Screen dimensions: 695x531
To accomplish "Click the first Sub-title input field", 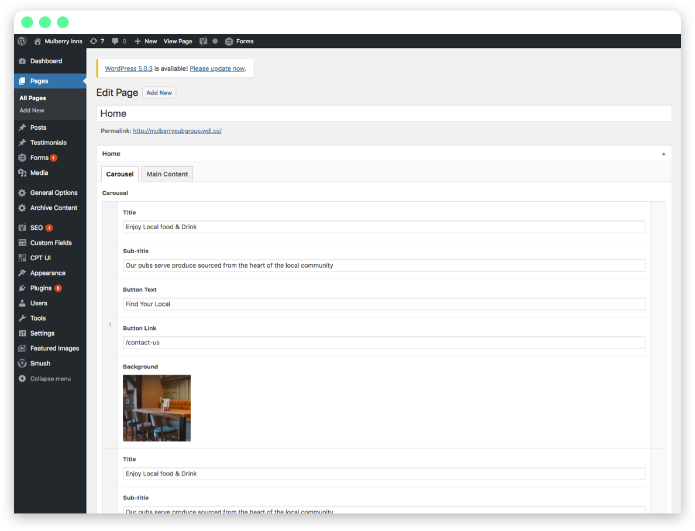I will 384,265.
